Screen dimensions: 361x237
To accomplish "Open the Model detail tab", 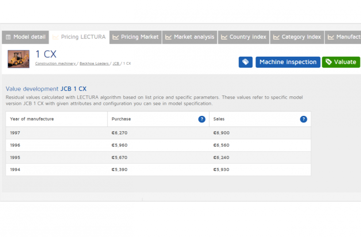I will click(x=25, y=37).
